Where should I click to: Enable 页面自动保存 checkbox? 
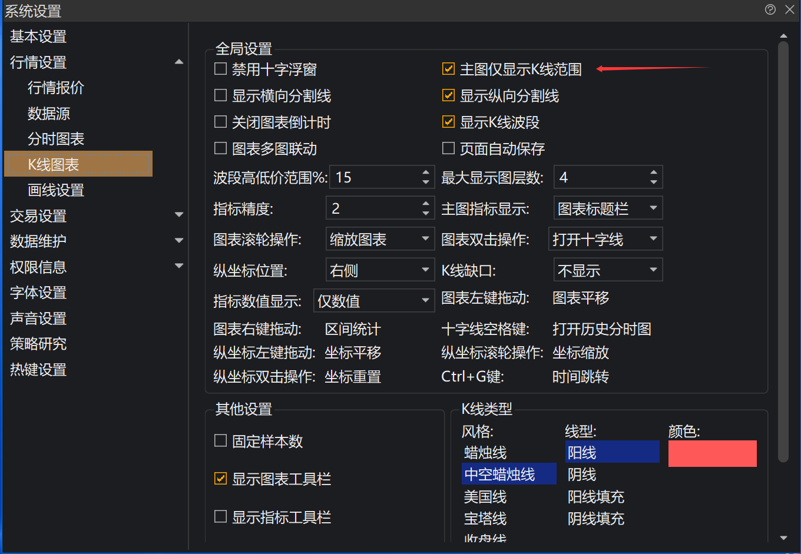pyautogui.click(x=449, y=148)
